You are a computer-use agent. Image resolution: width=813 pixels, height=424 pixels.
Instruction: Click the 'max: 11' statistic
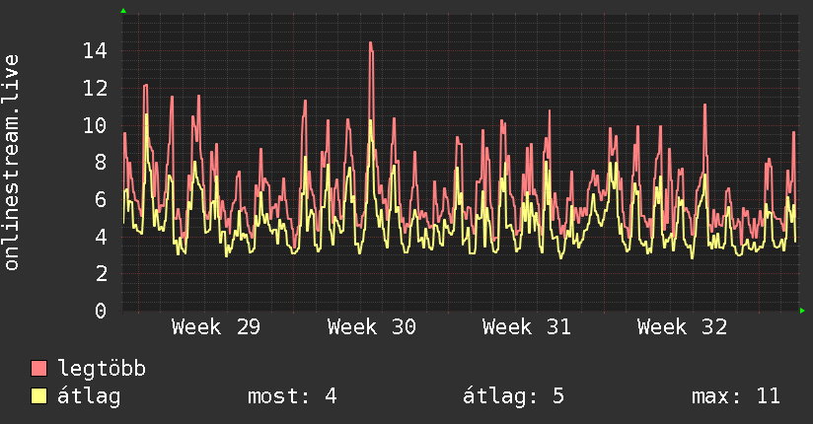coord(736,396)
